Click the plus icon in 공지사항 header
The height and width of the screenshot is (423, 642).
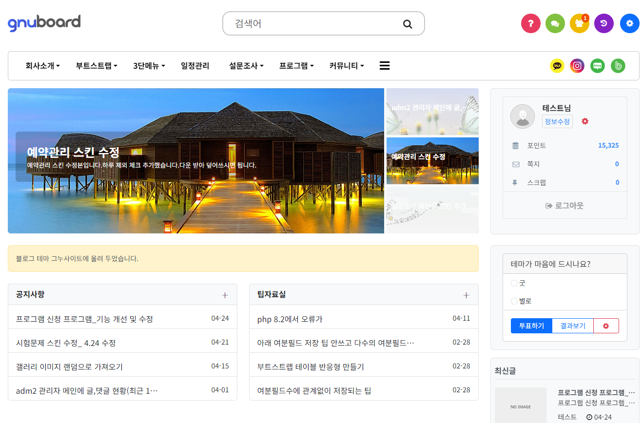(x=225, y=295)
